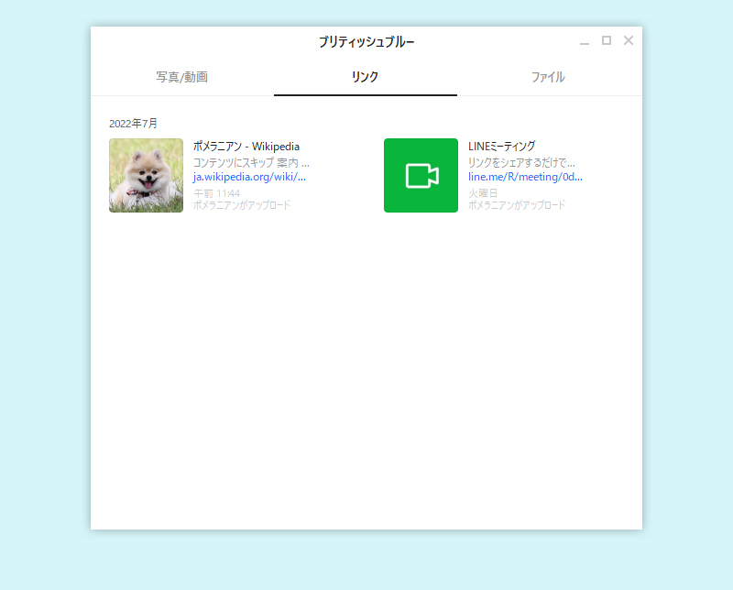Click the window maximize icon
733x590 pixels.
click(607, 40)
